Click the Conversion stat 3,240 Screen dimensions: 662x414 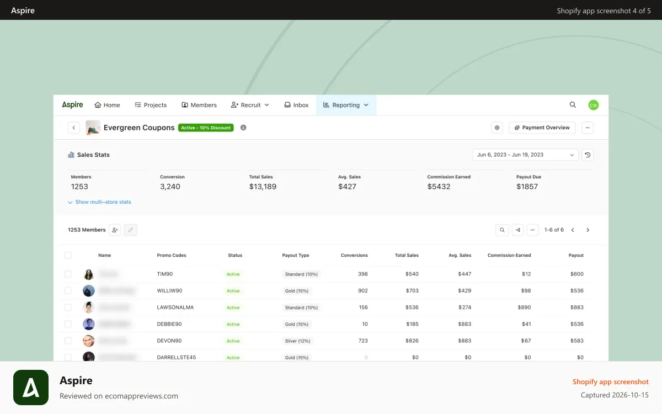pos(170,187)
